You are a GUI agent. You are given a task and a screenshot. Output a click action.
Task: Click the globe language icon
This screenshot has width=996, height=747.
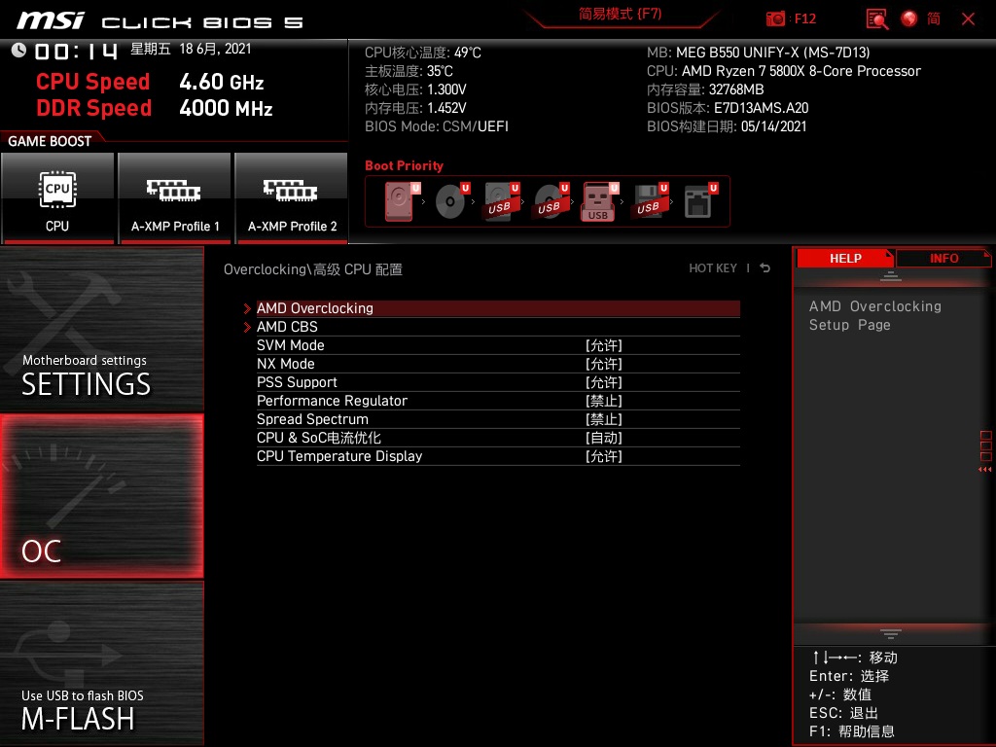click(x=909, y=18)
